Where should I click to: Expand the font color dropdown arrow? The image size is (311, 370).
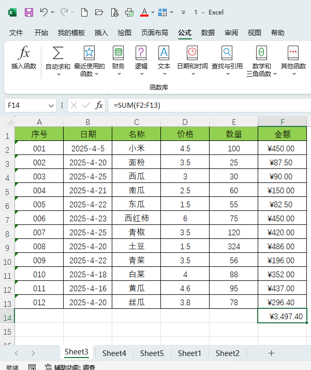[x=153, y=12]
